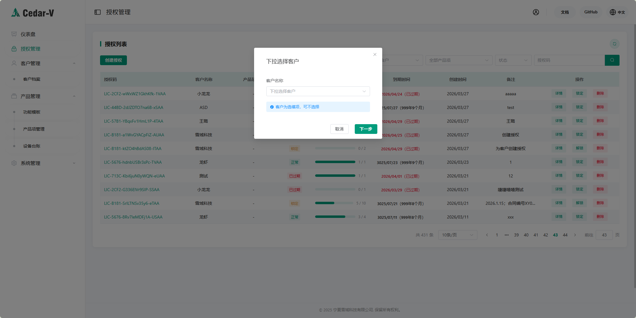The image size is (636, 318).
Task: Go to page 42
Action: coord(546,235)
